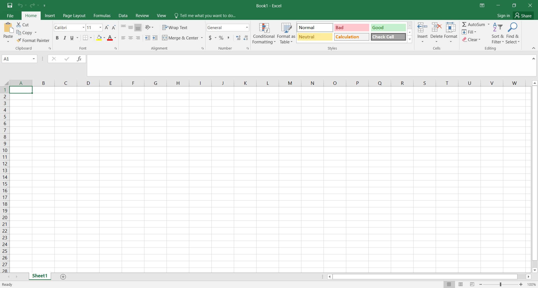538x288 pixels.
Task: Open the Number Format dropdown showing General
Action: click(247, 27)
